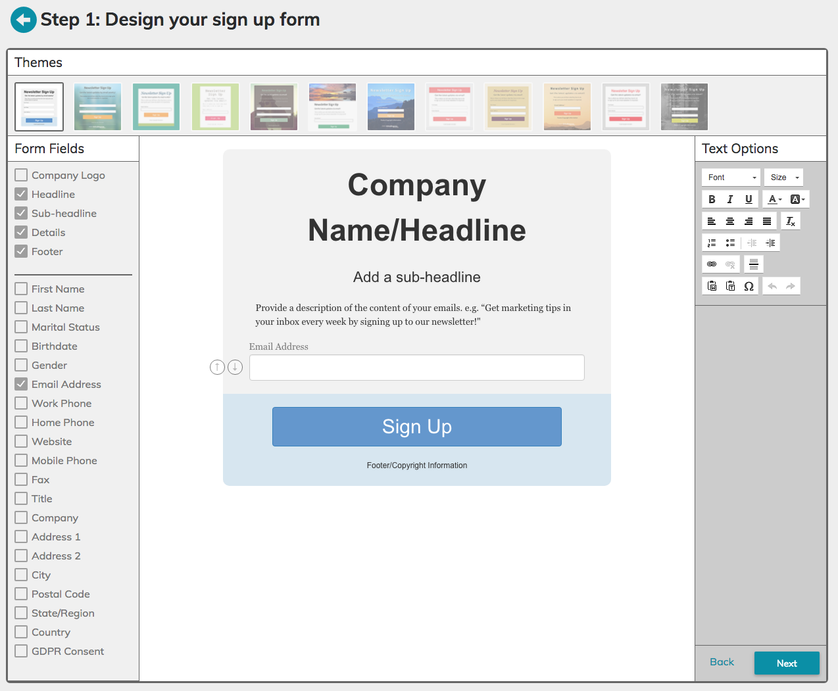838x691 pixels.
Task: Go Back to the previous step
Action: click(x=722, y=662)
